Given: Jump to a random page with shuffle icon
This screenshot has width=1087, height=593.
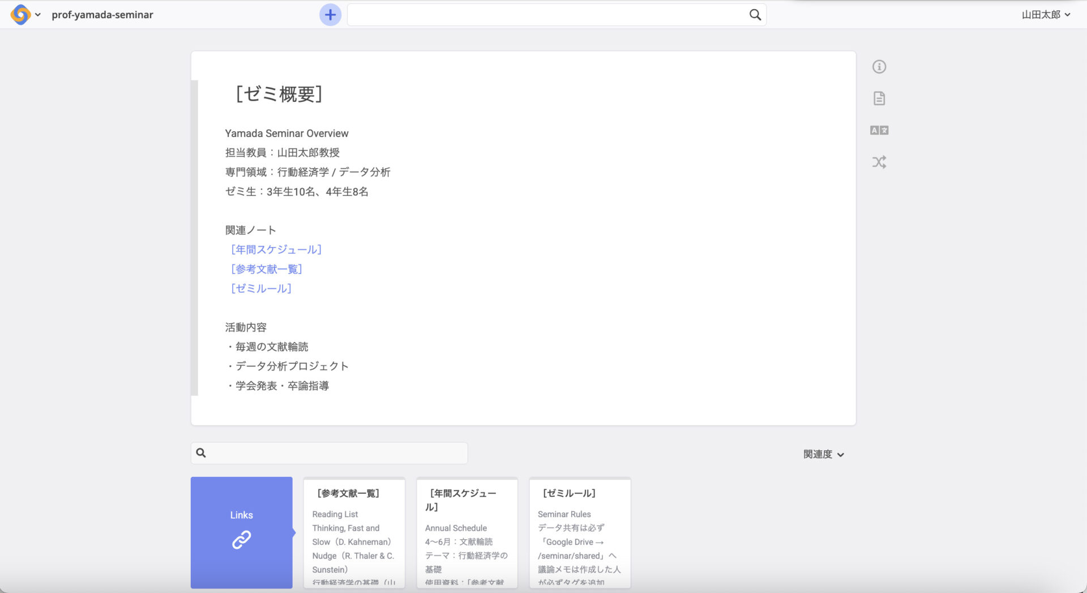Looking at the screenshot, I should [879, 162].
